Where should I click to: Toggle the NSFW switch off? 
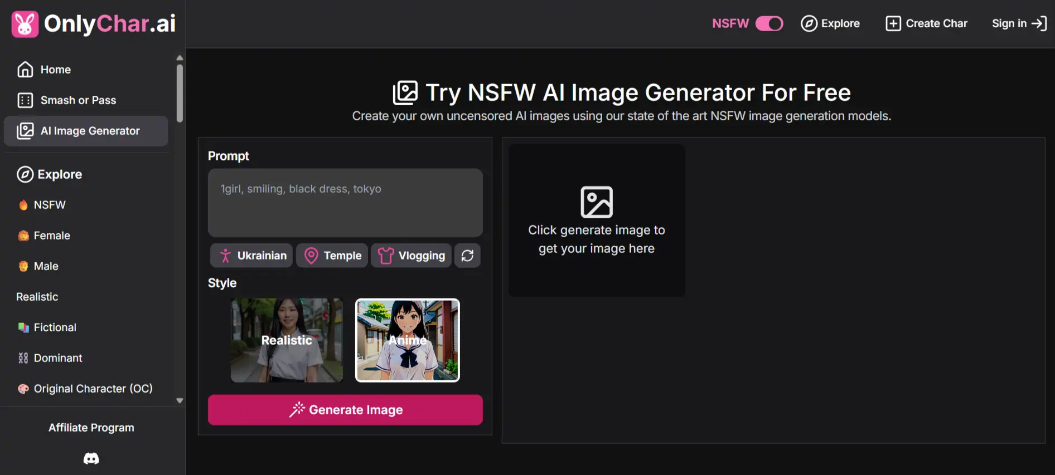coord(769,23)
